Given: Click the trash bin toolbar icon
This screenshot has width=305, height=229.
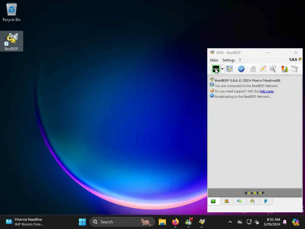Looking at the screenshot, I should click(295, 69).
